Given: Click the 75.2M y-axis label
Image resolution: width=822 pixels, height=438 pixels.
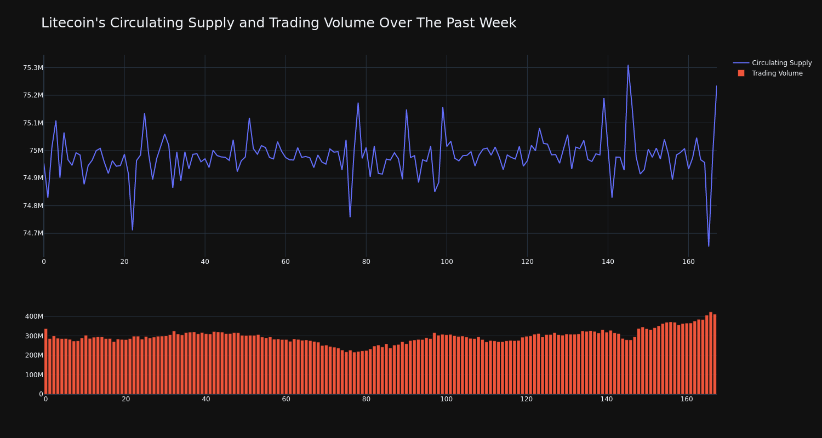Looking at the screenshot, I should [33, 95].
